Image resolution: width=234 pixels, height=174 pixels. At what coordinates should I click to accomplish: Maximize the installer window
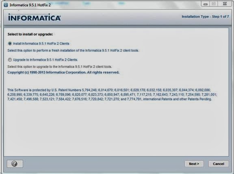pos(214,4)
